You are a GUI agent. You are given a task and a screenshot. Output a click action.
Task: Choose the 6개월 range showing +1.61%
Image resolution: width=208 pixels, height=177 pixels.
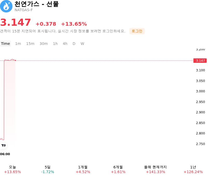[x=118, y=169]
